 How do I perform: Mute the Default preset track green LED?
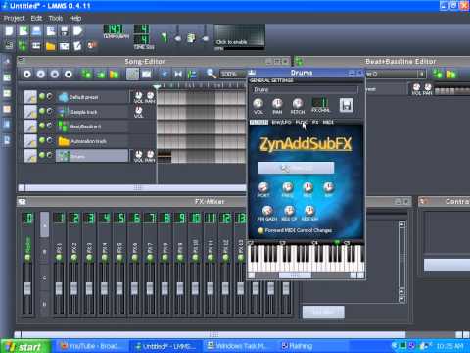(x=42, y=96)
